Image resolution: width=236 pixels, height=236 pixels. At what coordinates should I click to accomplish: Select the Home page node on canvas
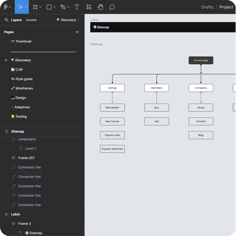[201, 60]
